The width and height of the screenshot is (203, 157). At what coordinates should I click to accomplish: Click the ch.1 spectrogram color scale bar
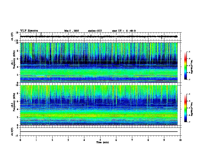186,66
